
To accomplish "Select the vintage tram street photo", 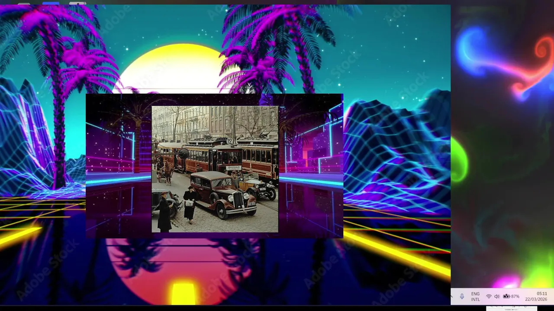I will coord(215,169).
